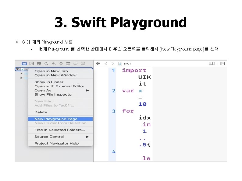Click the import keyword in code
This screenshot has width=242, height=181.
click(x=134, y=71)
